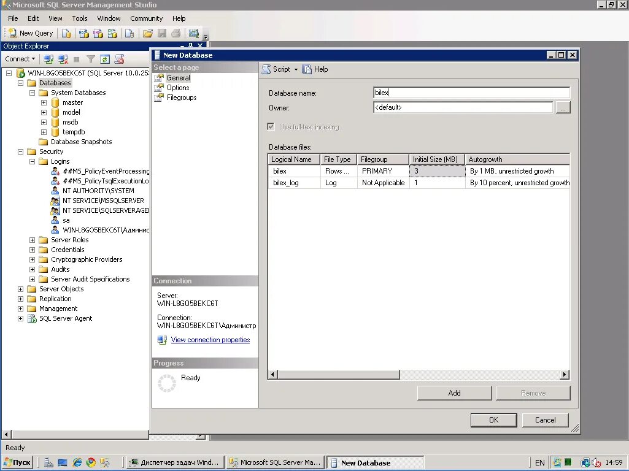Click the Пуск start button
This screenshot has height=471, width=629.
17,462
